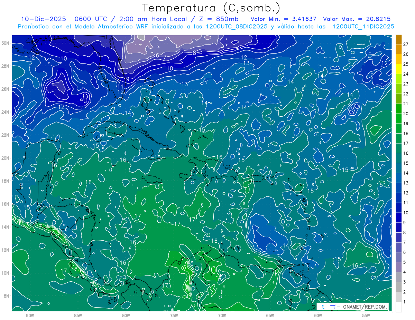Click the '65W' longitude axis label
This screenshot has height=320, width=415.
pos(270,316)
